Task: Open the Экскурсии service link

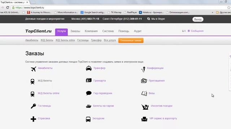Action: (x=98, y=118)
